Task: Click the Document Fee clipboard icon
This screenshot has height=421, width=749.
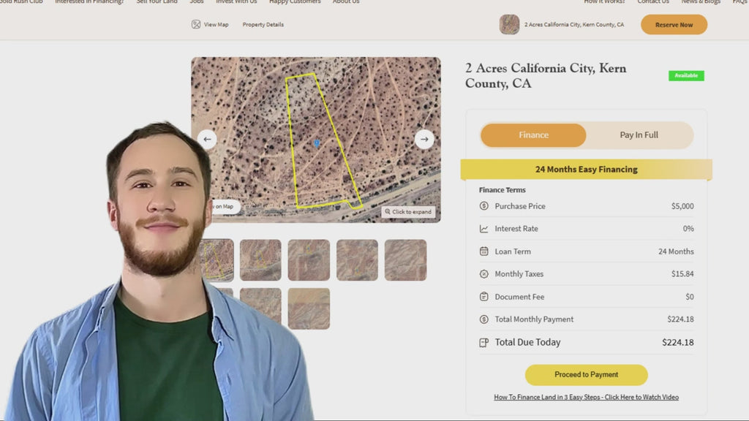Action: (x=484, y=297)
